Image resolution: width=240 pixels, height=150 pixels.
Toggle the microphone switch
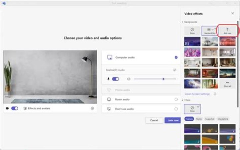(x=116, y=79)
